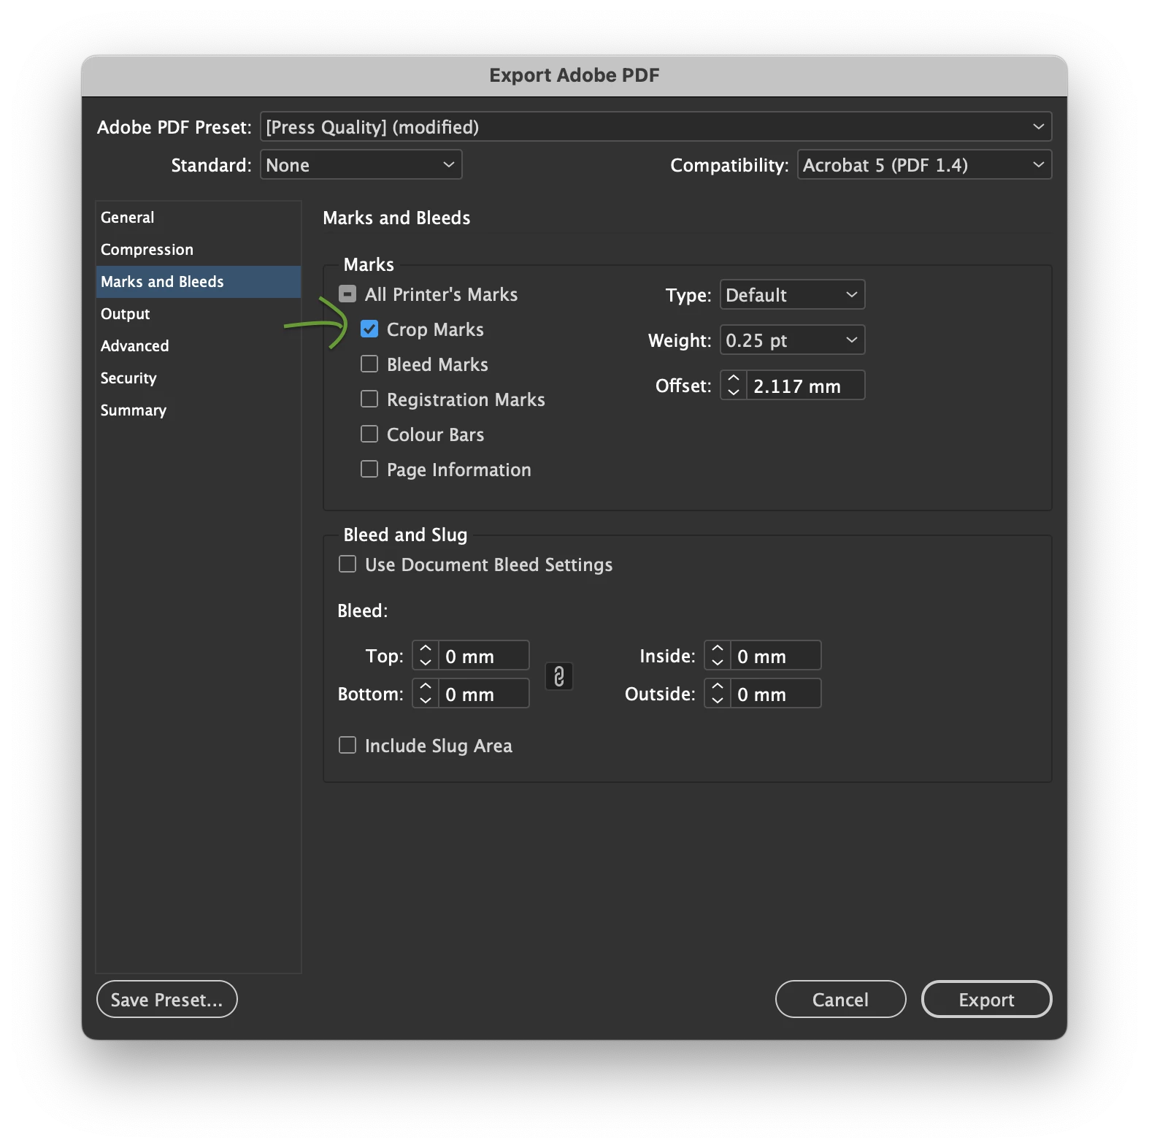Image resolution: width=1149 pixels, height=1148 pixels.
Task: Enable the Registration Marks checkbox
Action: pyautogui.click(x=369, y=399)
